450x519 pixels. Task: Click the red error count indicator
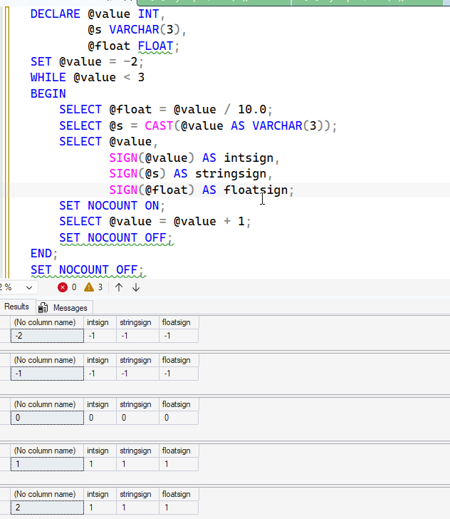click(67, 287)
